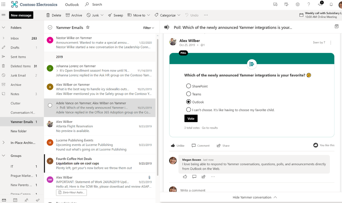Open the Zero-Hour Auto attachment
Image resolution: width=342 pixels, height=203 pixels.
coord(71,192)
